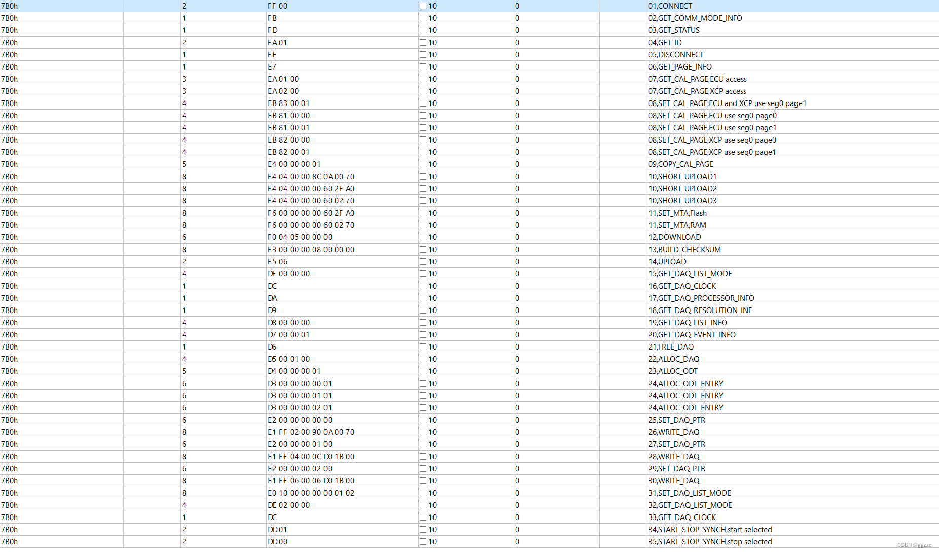Check the checkbox on the 19,GET_DAQ_LIST_INFO row
Viewport: 939px width, 553px height.
422,323
